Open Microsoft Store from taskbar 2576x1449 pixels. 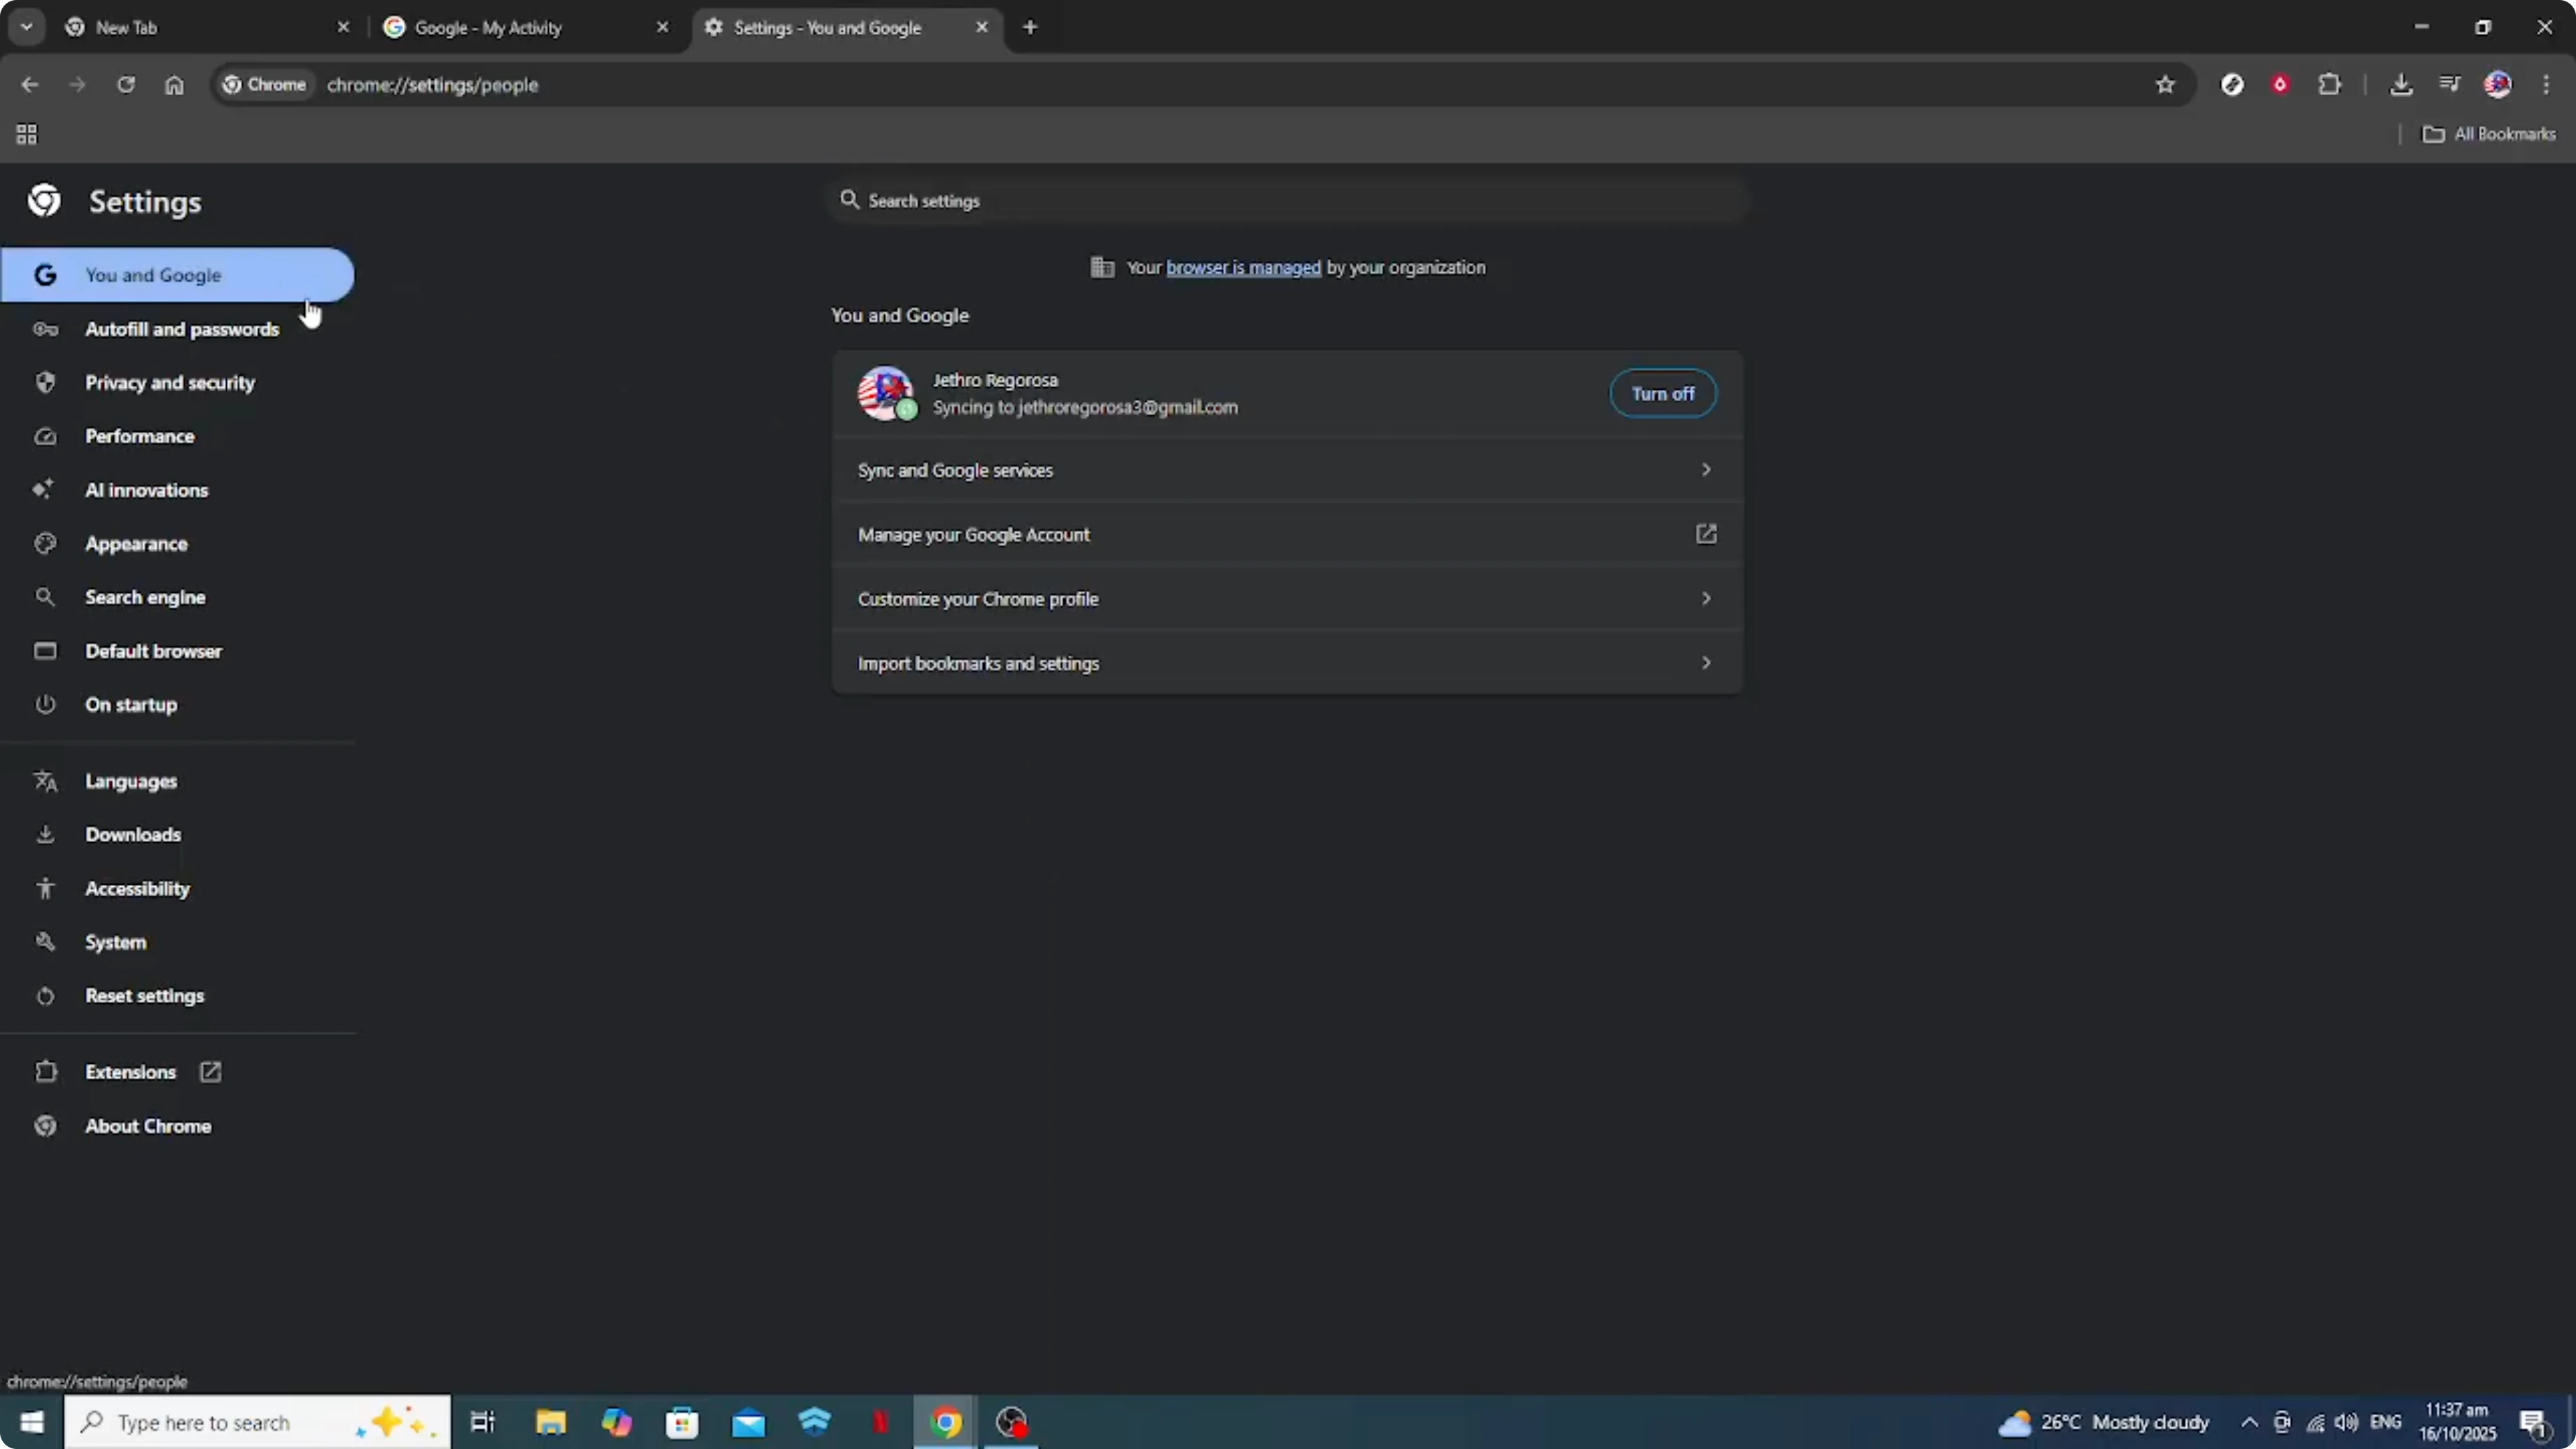click(x=682, y=1422)
